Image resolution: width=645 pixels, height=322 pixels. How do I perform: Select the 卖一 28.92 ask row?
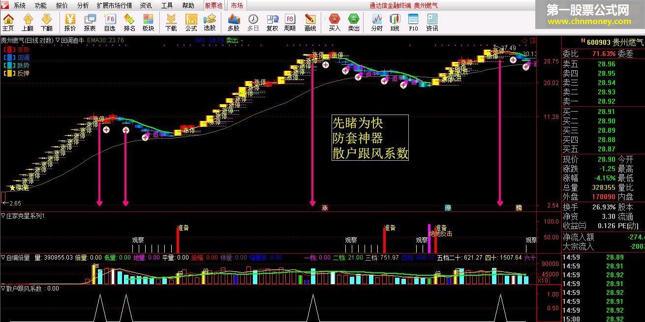[603, 101]
